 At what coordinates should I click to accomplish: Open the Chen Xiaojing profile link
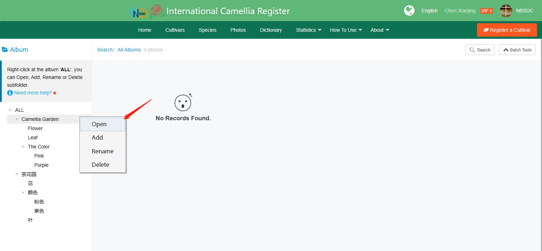pyautogui.click(x=460, y=11)
